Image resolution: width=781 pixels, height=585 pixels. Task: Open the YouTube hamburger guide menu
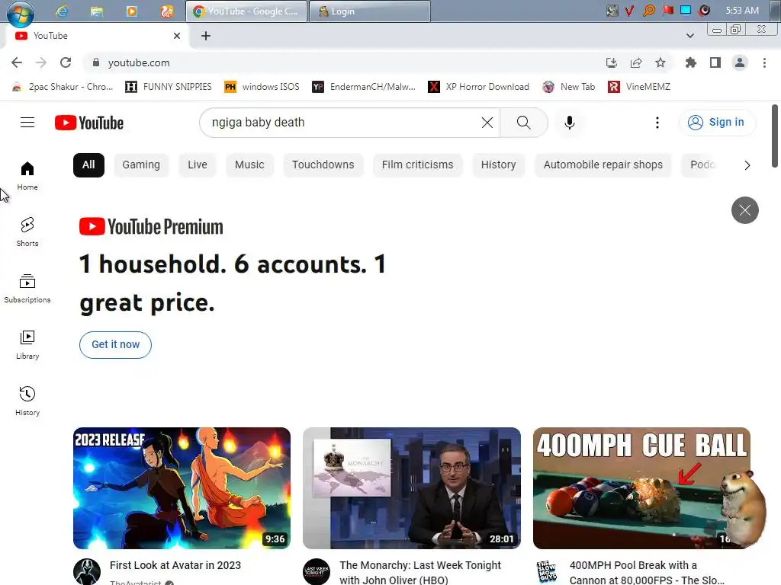(x=27, y=123)
